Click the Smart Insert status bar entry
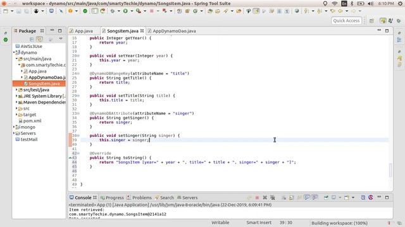The image size is (405, 227). pyautogui.click(x=259, y=223)
